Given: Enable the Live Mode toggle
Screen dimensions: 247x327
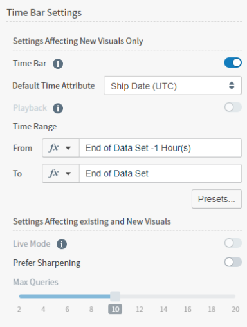Looking at the screenshot, I should coord(233,243).
